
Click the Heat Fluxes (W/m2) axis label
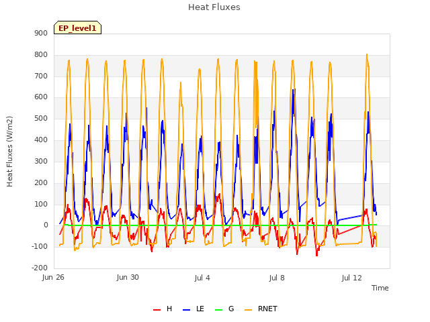click(9, 152)
